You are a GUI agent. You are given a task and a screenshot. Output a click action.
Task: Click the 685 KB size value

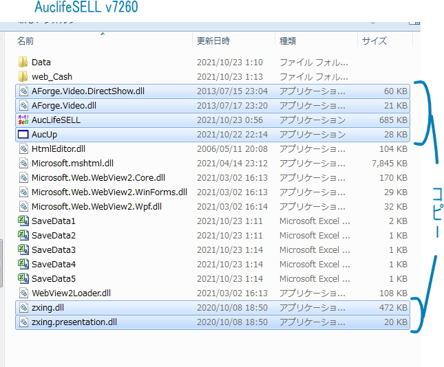point(393,120)
